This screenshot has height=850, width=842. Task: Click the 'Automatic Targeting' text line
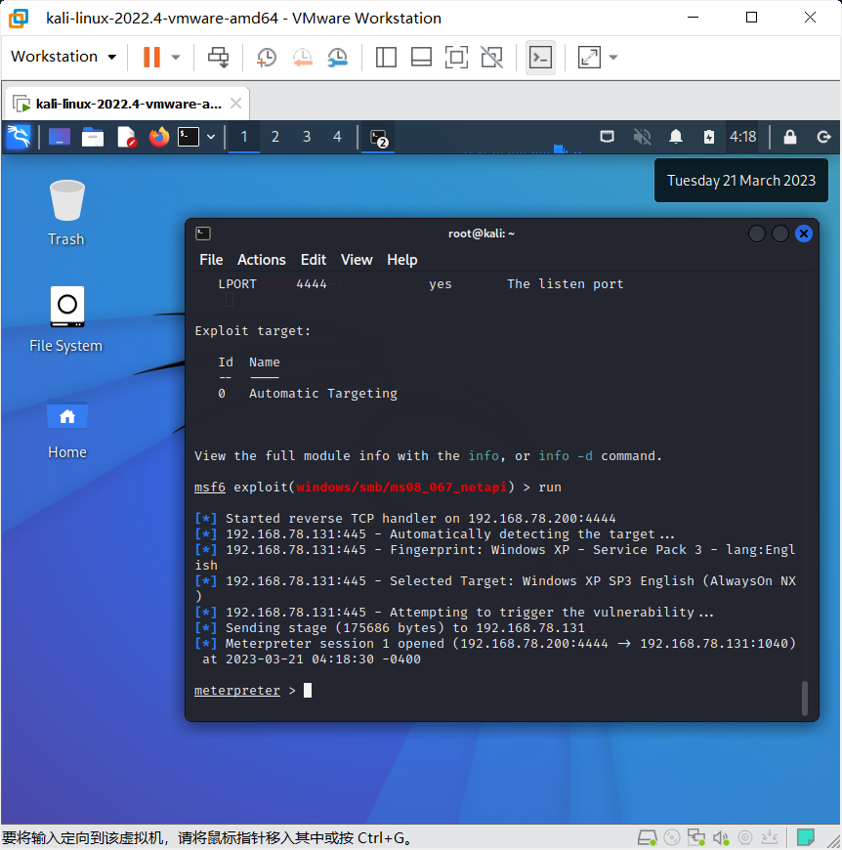pyautogui.click(x=323, y=393)
